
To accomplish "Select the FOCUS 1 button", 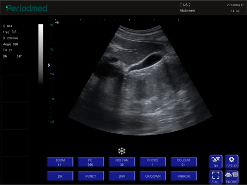I will (153, 162).
